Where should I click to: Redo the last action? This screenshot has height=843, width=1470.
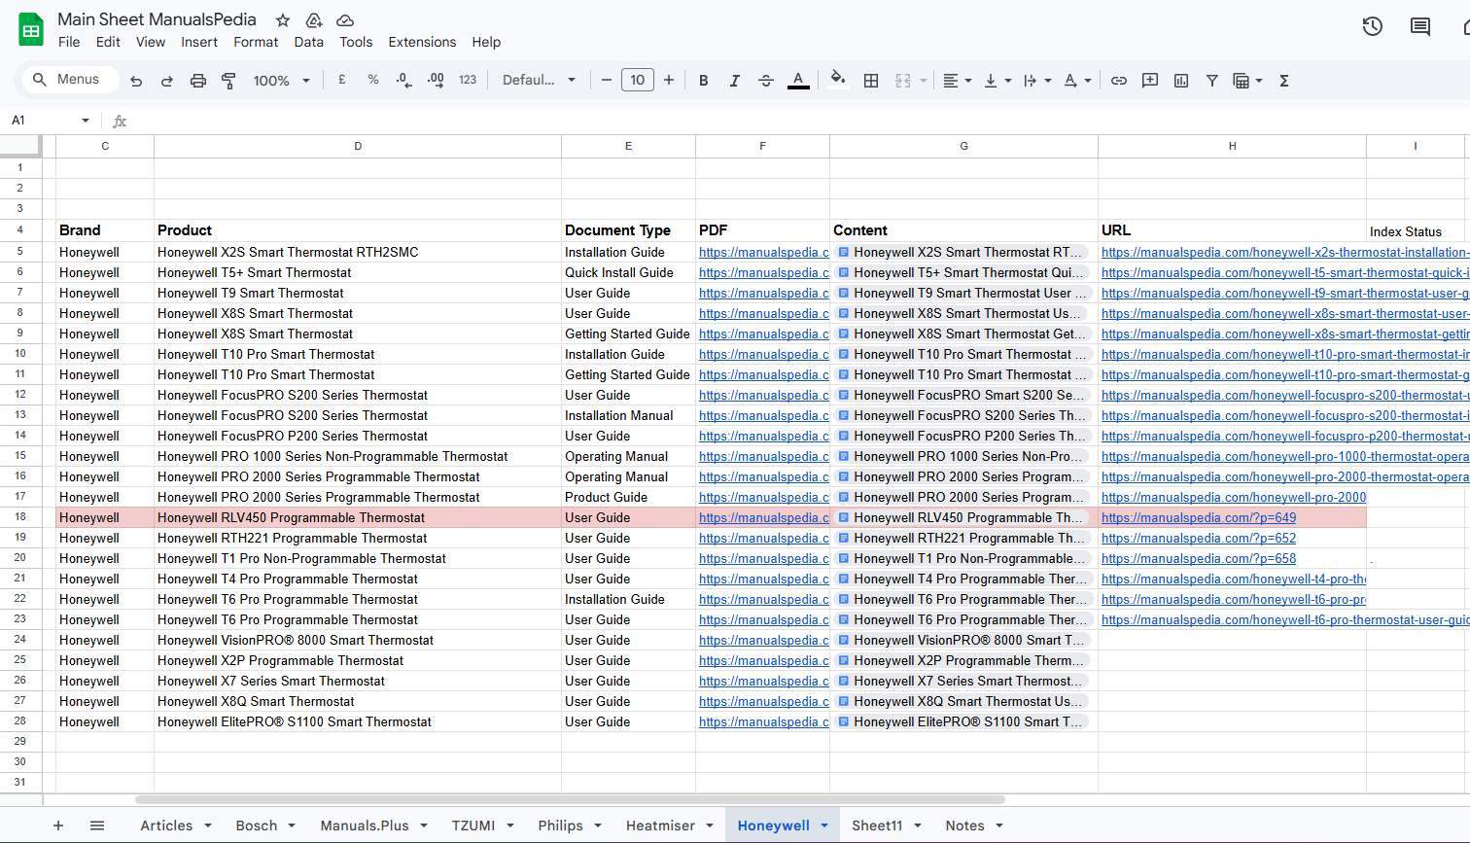tap(167, 81)
